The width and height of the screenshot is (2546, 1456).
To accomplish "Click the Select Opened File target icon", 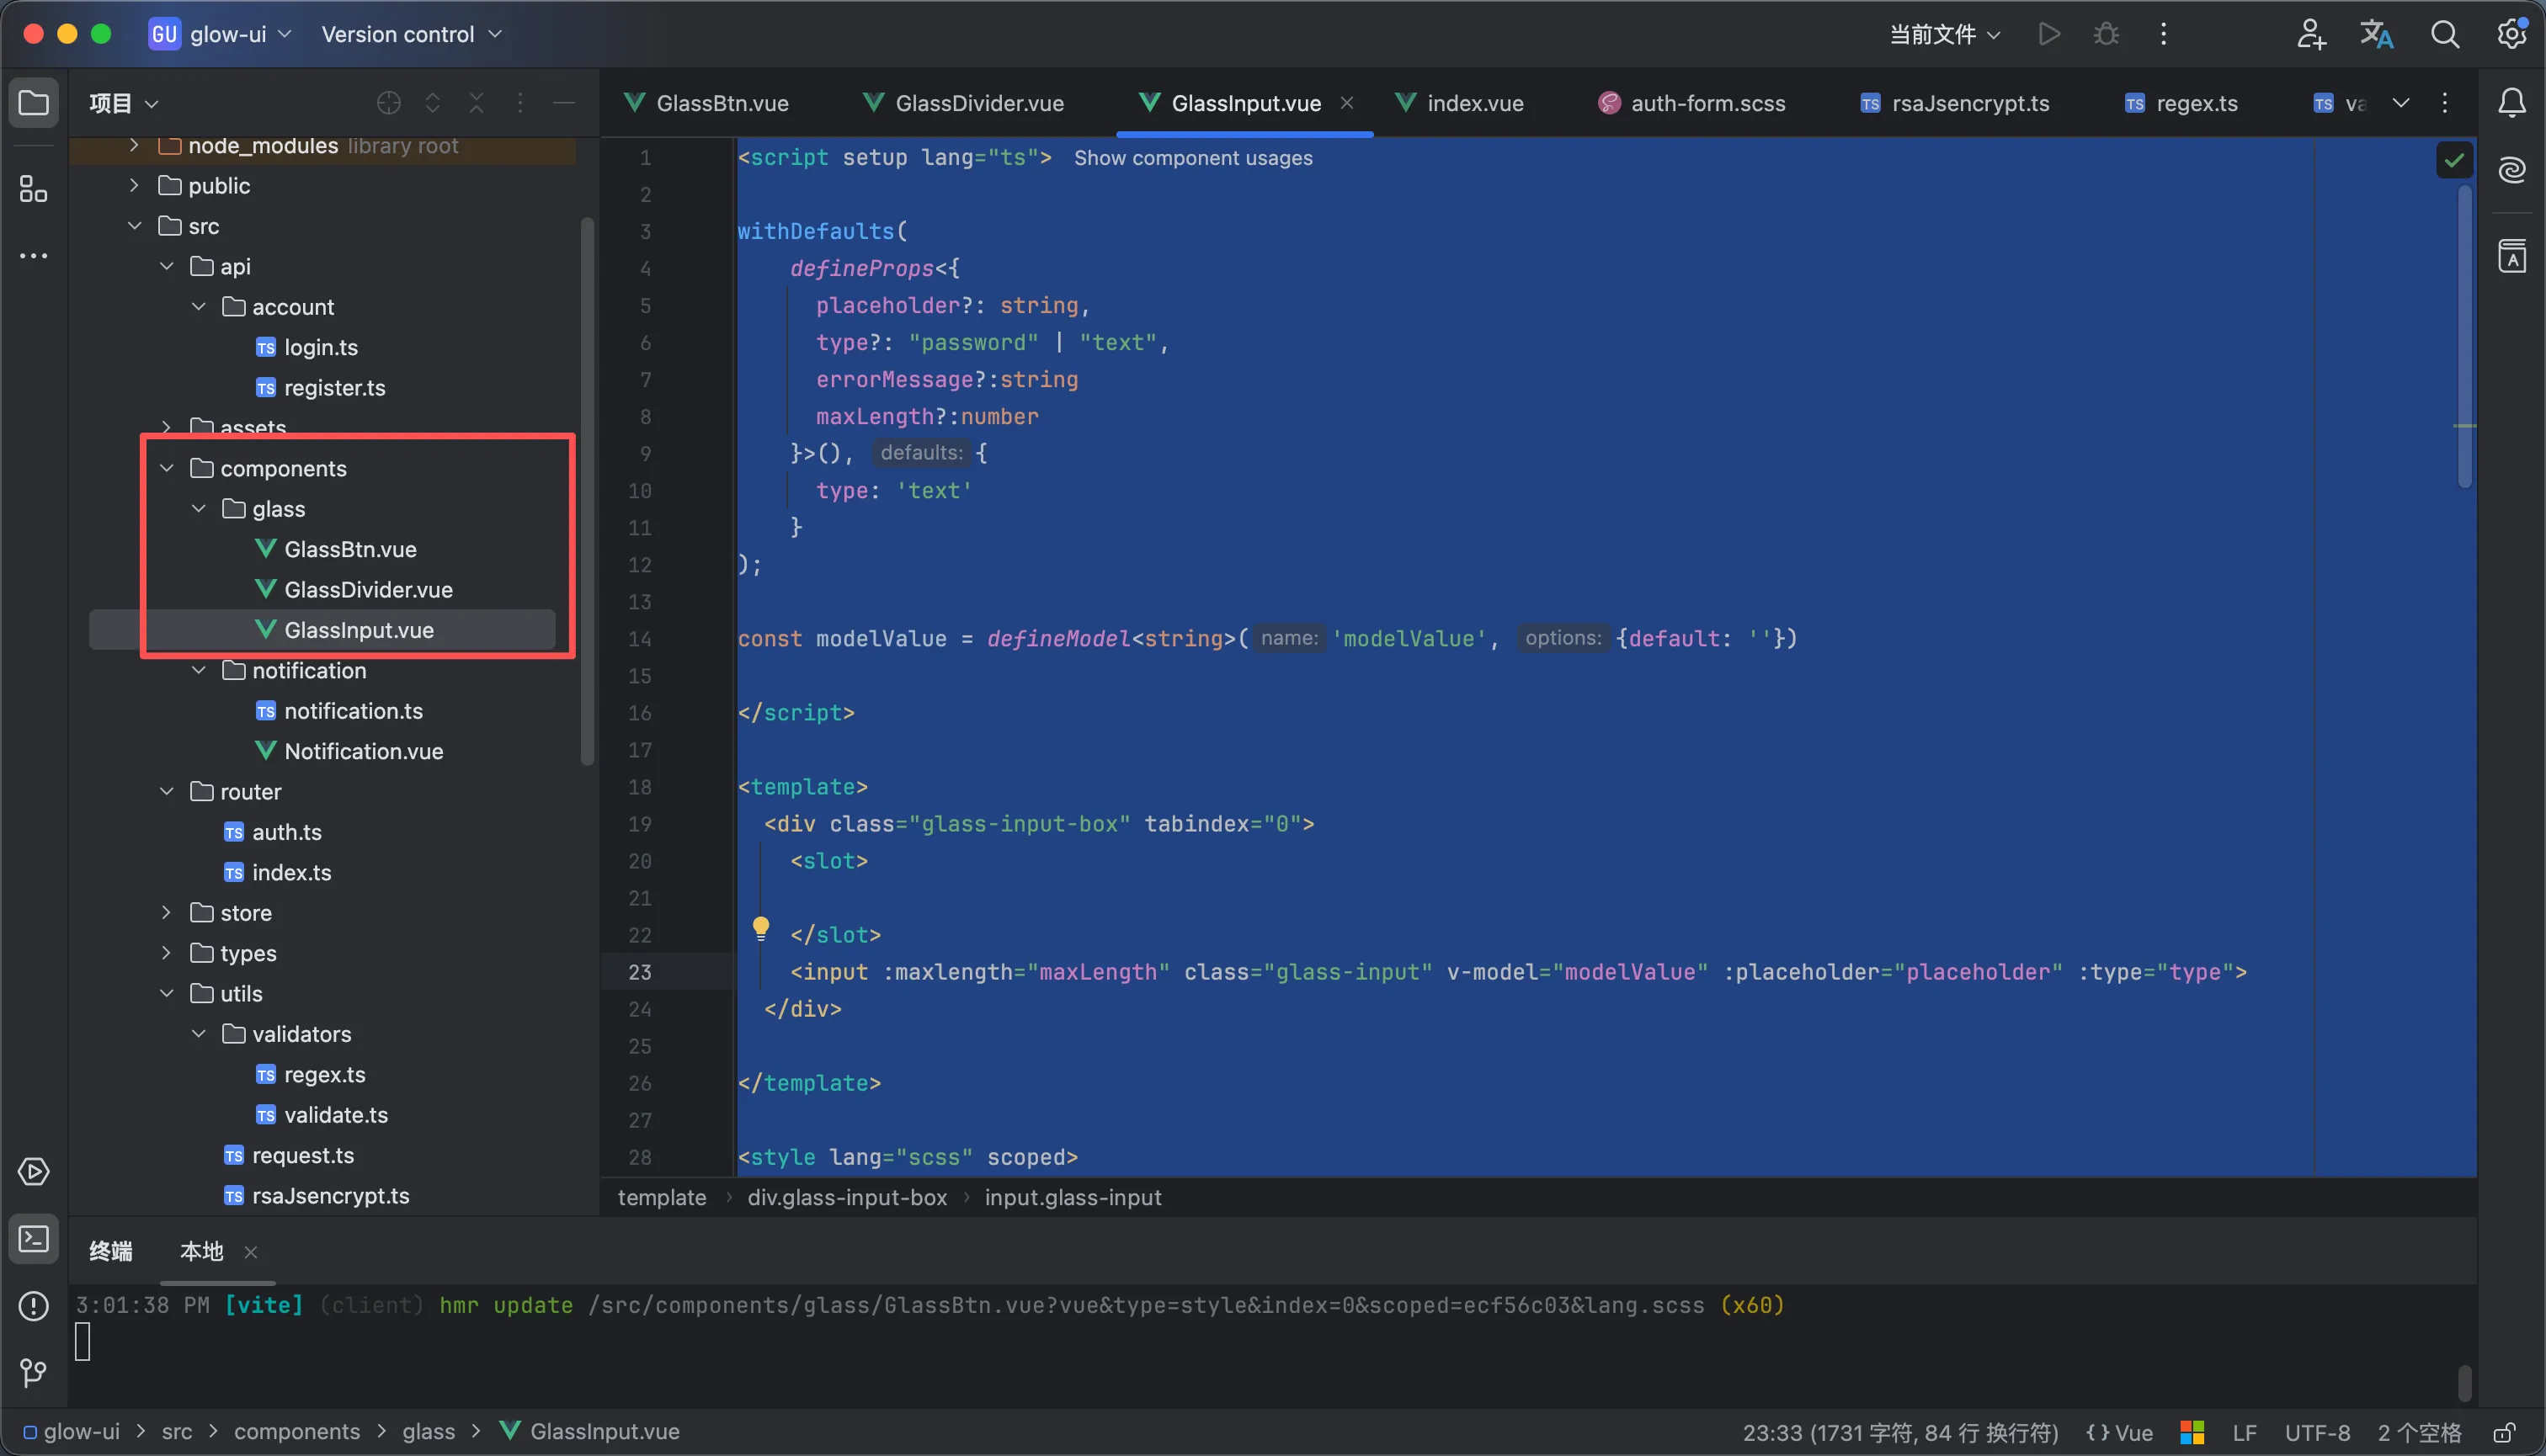I will [388, 103].
